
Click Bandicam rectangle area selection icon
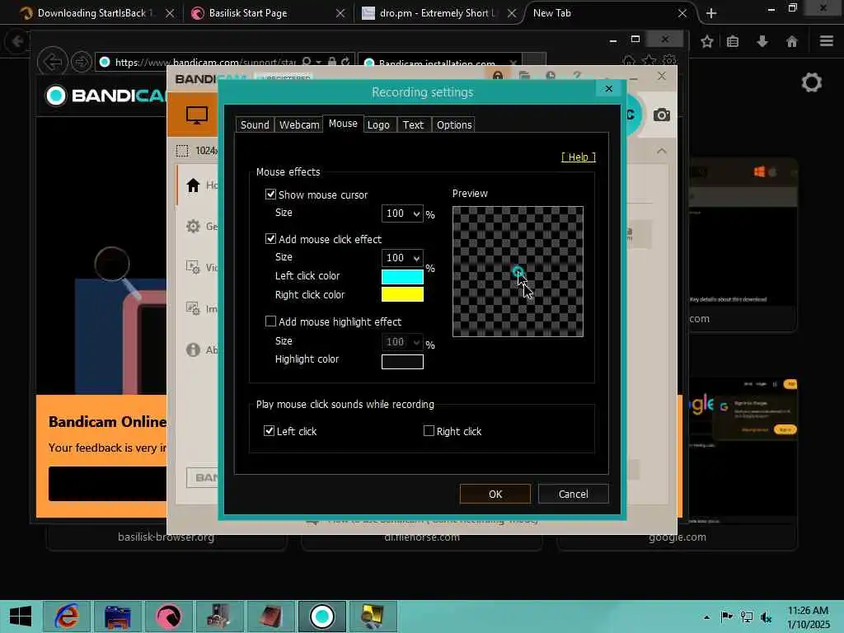182,151
